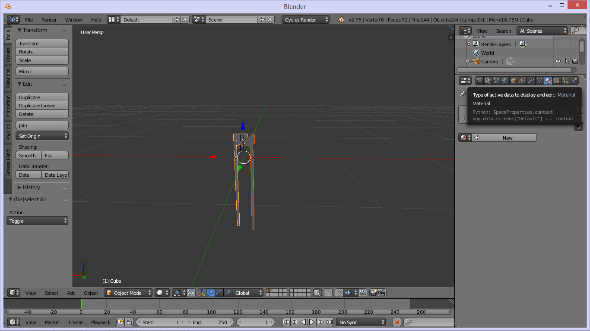Click the Translate button
The width and height of the screenshot is (590, 331).
coord(42,43)
